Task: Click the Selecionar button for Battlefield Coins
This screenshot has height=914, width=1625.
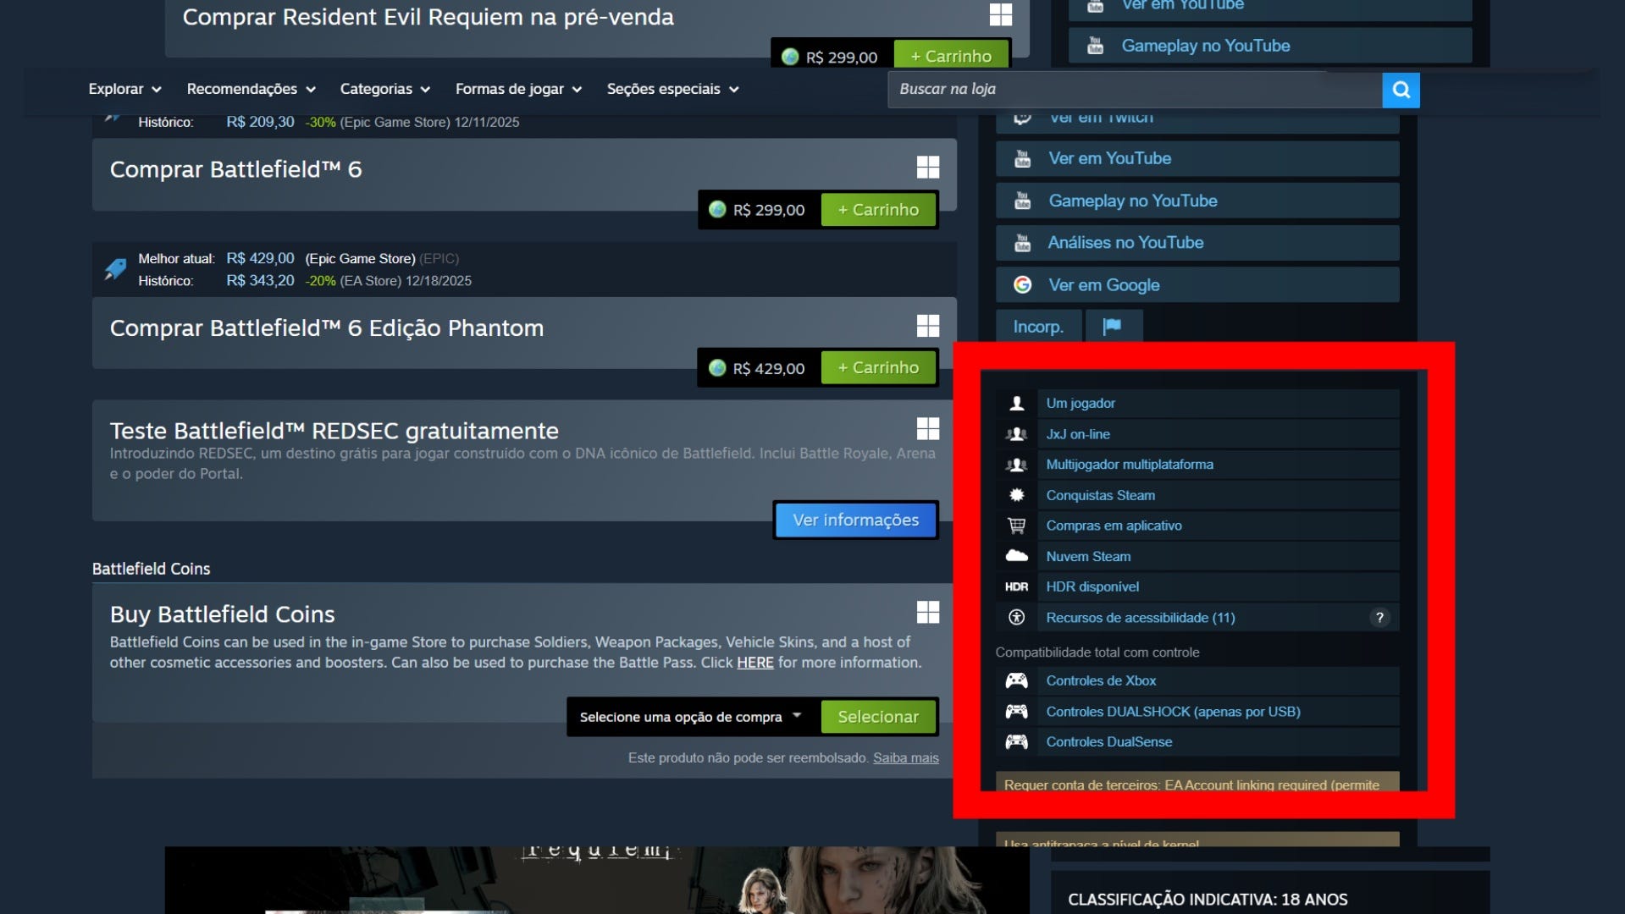Action: tap(878, 717)
